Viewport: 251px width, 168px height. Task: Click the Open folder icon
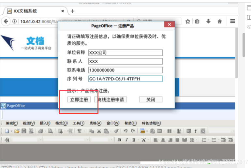click(x=17, y=131)
